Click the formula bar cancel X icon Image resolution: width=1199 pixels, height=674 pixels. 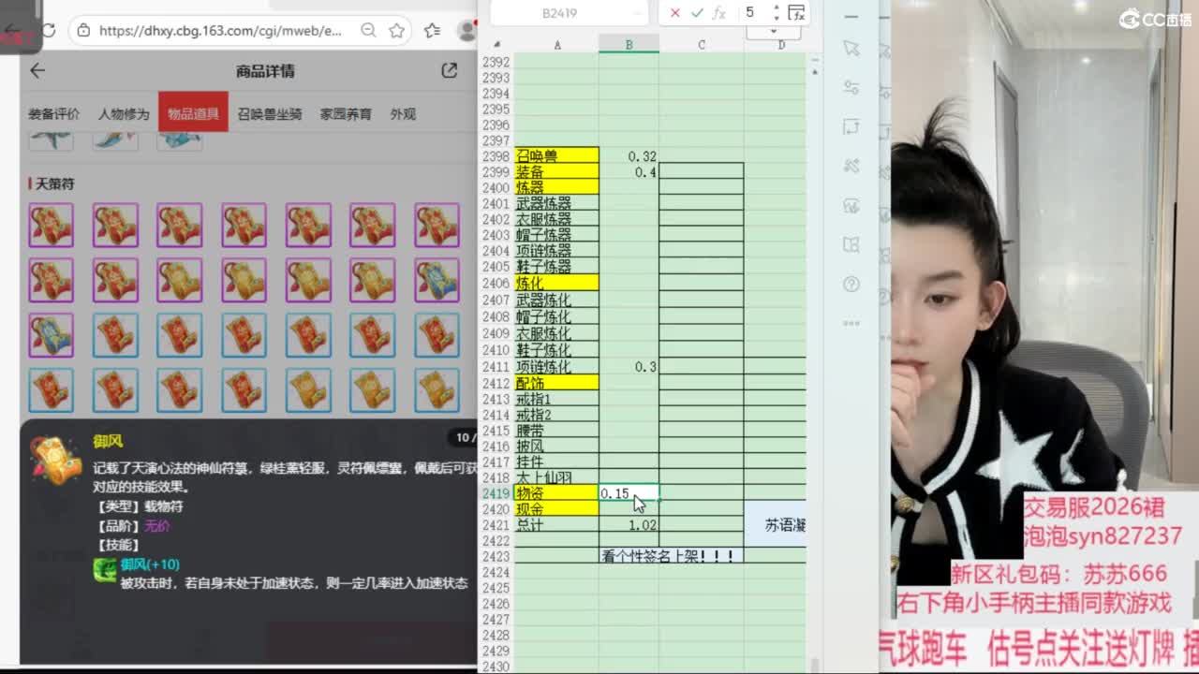[674, 13]
